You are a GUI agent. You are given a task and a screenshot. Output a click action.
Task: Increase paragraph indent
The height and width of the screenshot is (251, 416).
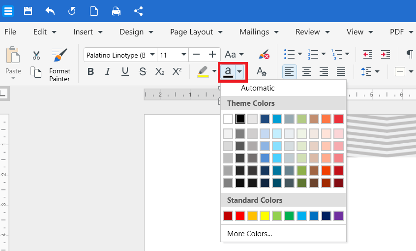(x=385, y=55)
